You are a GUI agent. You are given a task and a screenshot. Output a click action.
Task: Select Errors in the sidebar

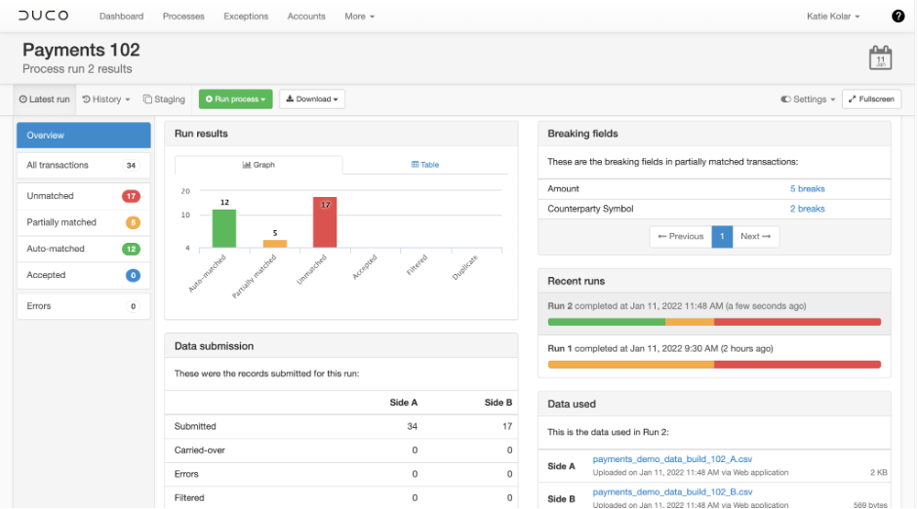point(84,306)
